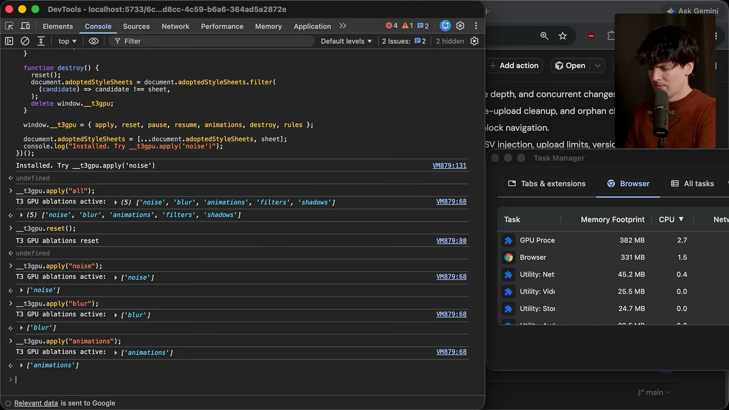
Task: Sort by Memory Footprint column header
Action: coord(612,220)
